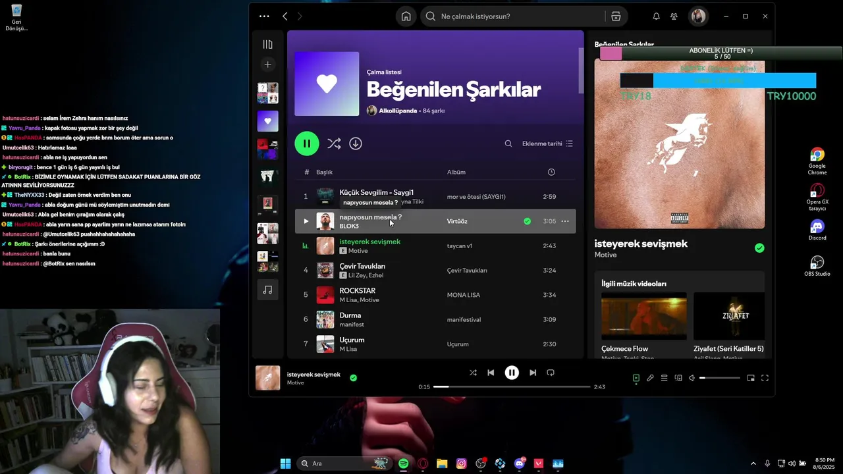Open the mini player icon
This screenshot has height=474, width=843.
751,379
